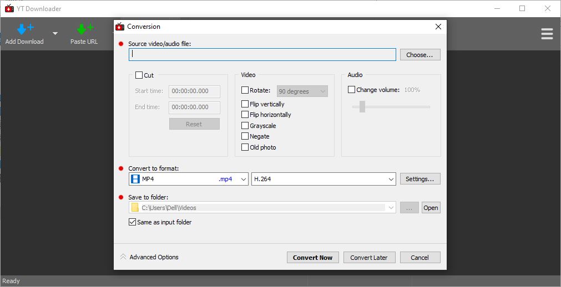Open Add Download dropdown arrow
This screenshot has width=561, height=287.
[55, 34]
